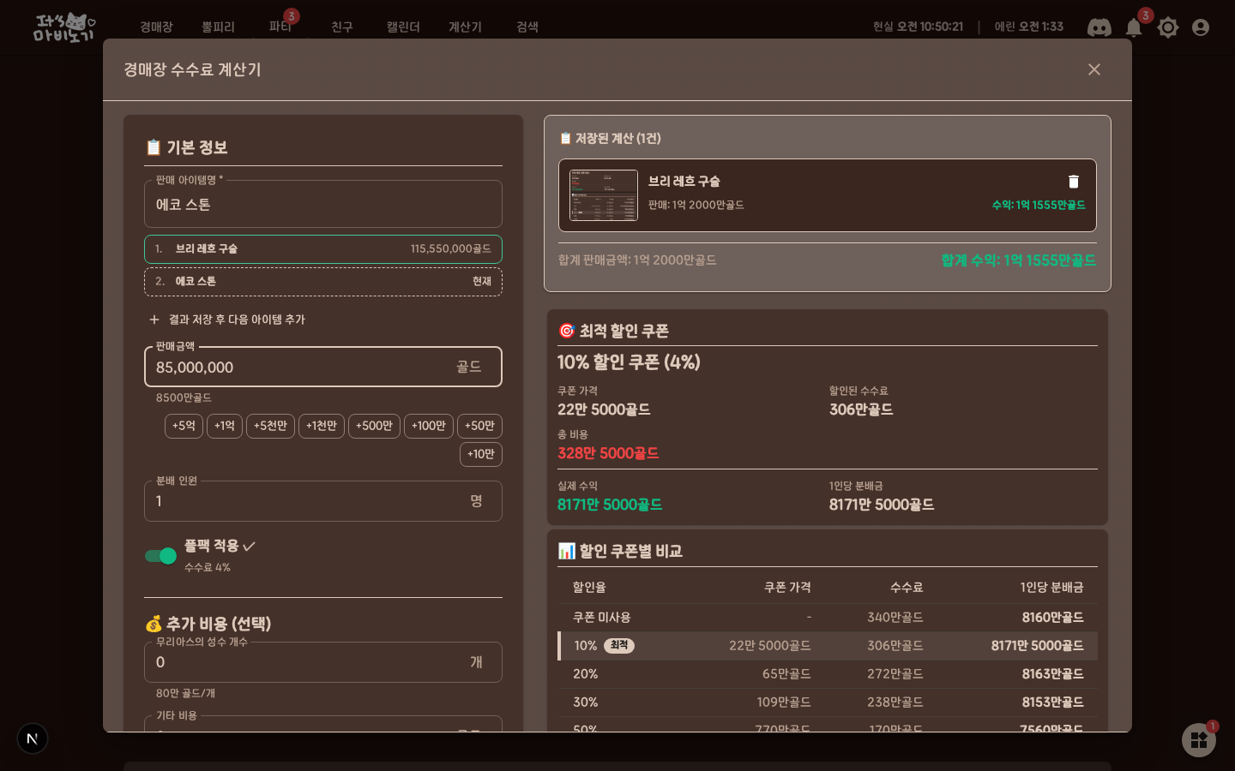Open the 검색 menu
This screenshot has height=771, width=1235.
click(x=527, y=27)
